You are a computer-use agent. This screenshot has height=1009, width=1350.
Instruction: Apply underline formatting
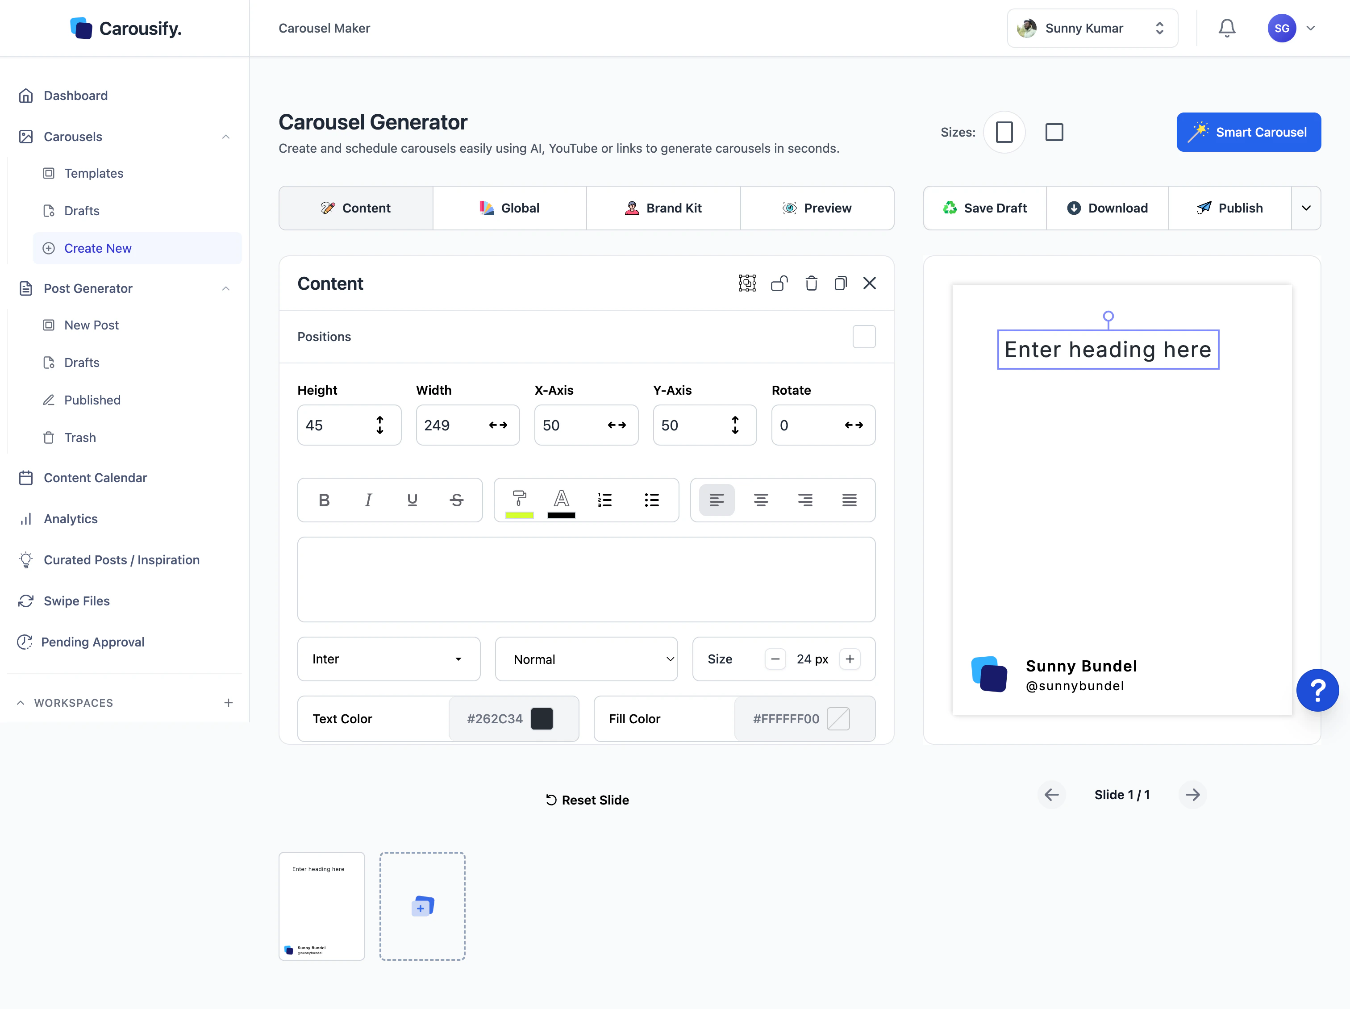(x=412, y=500)
